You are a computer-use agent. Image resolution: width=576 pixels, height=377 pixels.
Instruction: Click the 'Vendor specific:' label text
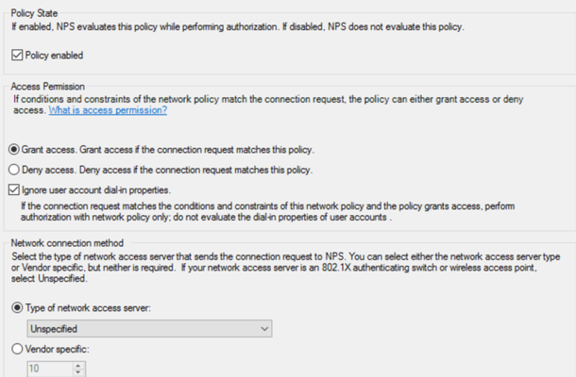(57, 349)
